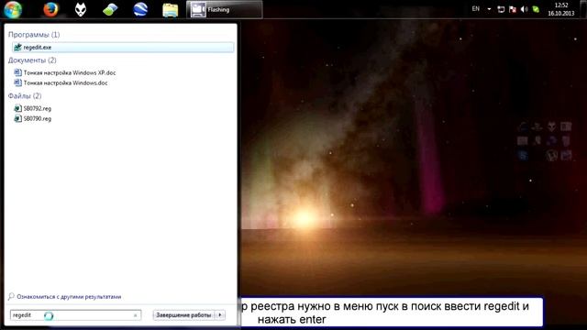Click the 580792.reg file icon
Viewport: 587px width, 330px height.
click(17, 108)
